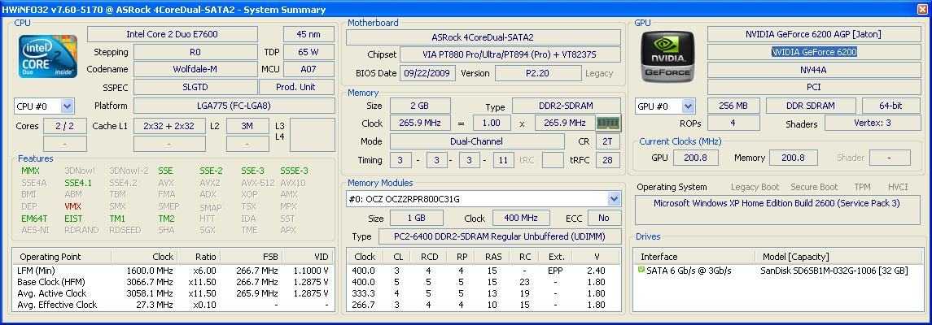Viewport: 932px width, 325px height.
Task: Click the Shaders Vertex: 3 field
Action: click(x=873, y=123)
